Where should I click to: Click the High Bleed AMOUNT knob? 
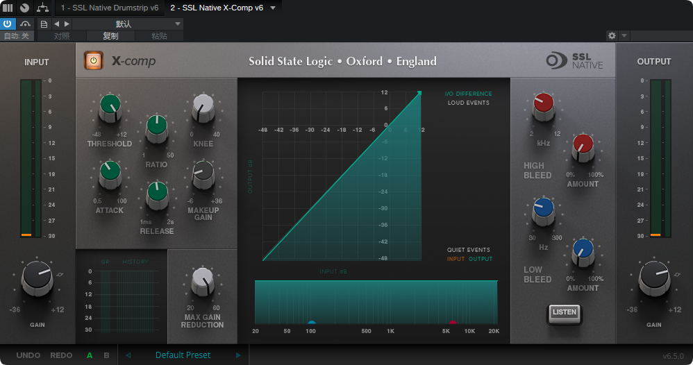pos(583,148)
